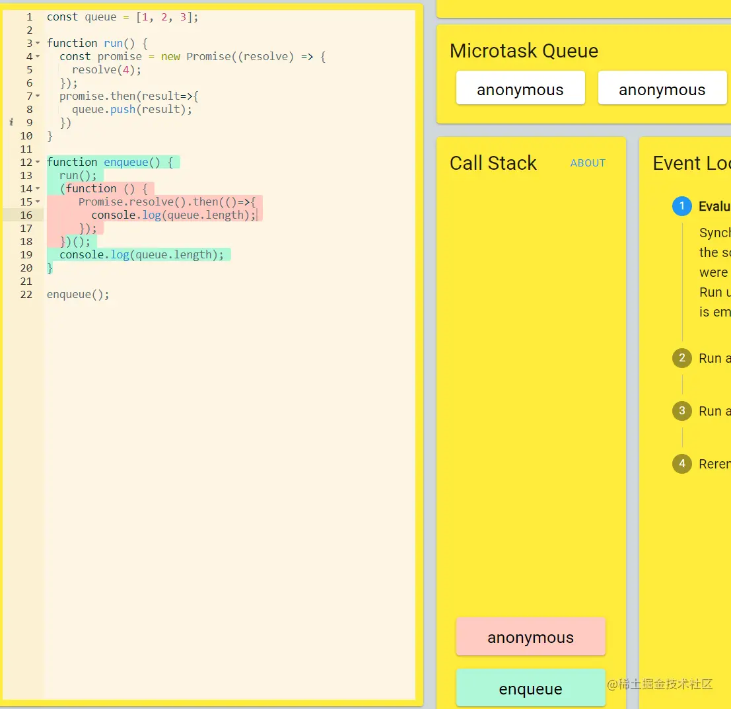Select Event Loop step 2 circle
The image size is (731, 709).
(681, 358)
